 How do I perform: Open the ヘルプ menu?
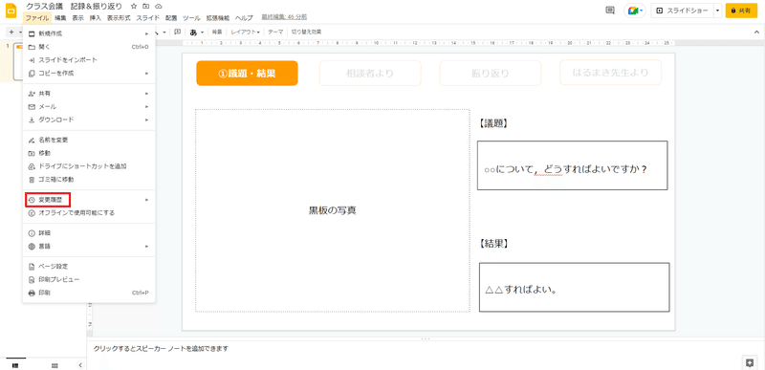point(244,18)
